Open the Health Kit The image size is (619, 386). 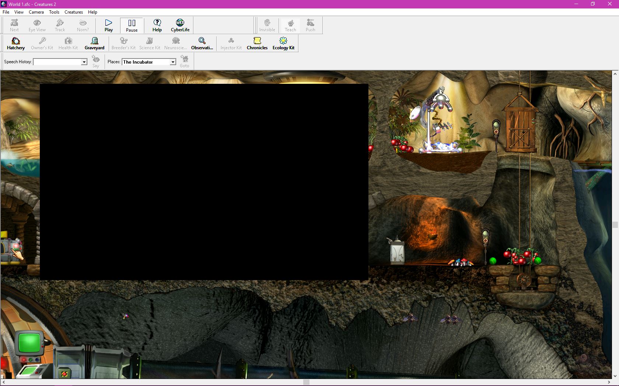(x=68, y=43)
